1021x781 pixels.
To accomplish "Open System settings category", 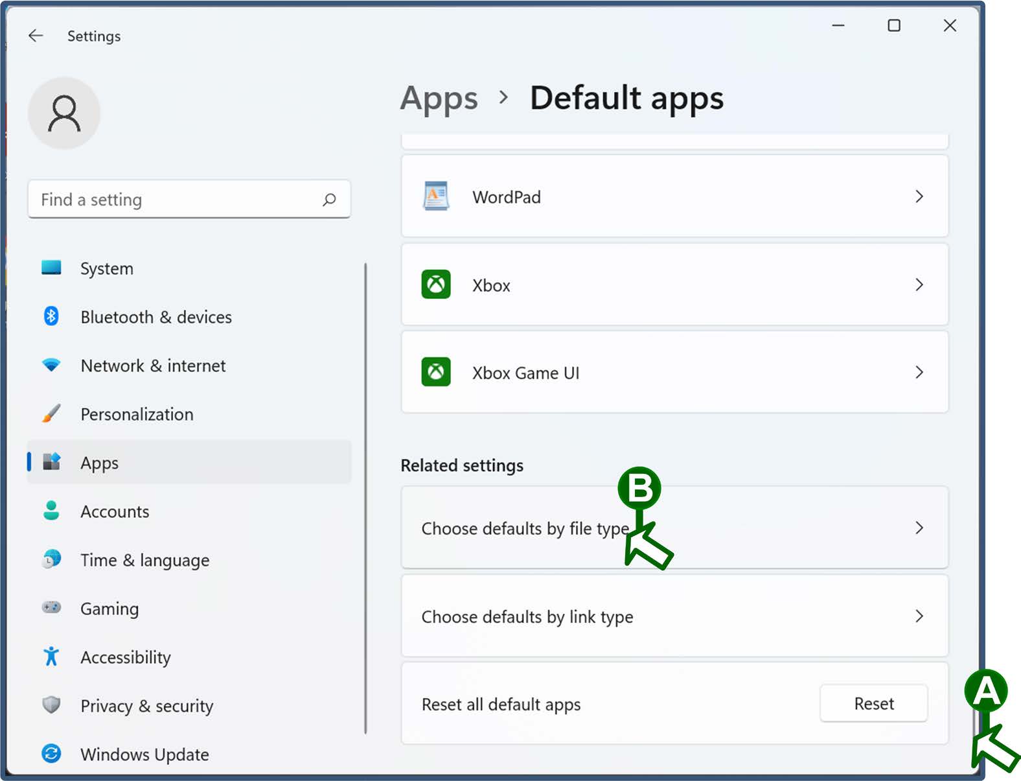I will point(189,268).
